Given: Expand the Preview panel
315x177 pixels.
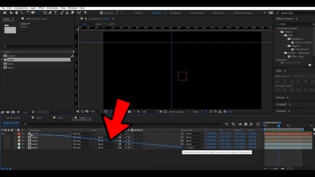Looking at the screenshot, I should [280, 97].
